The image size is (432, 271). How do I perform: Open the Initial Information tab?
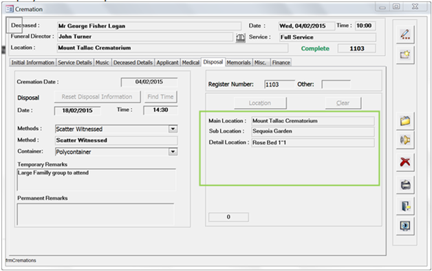[32, 63]
